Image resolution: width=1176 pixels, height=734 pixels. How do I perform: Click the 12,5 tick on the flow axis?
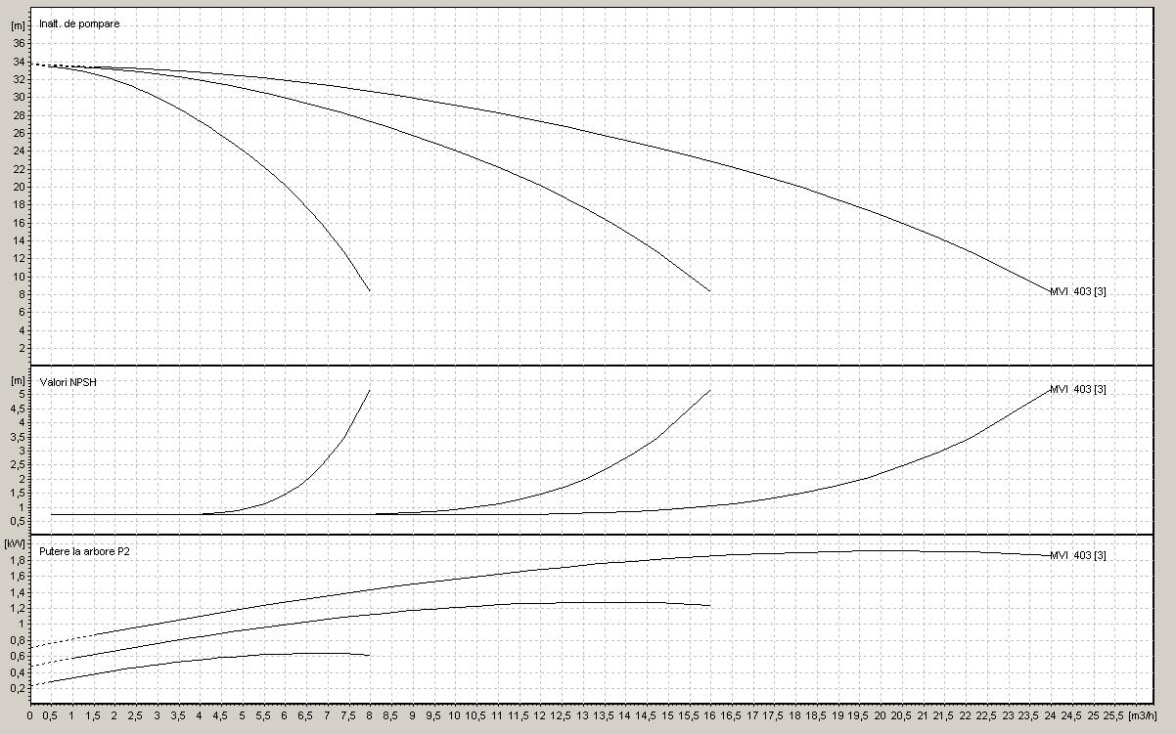[x=561, y=715]
